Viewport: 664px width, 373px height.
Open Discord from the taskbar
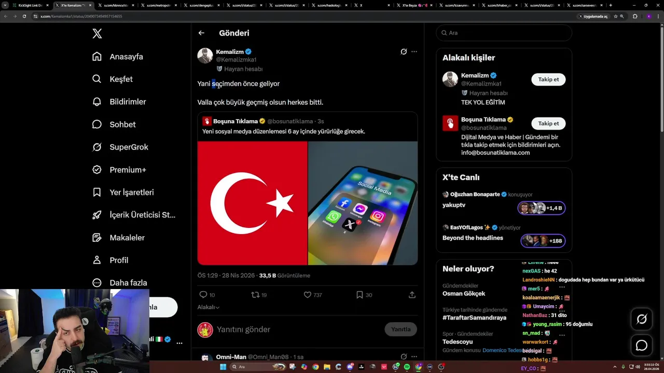coord(350,367)
